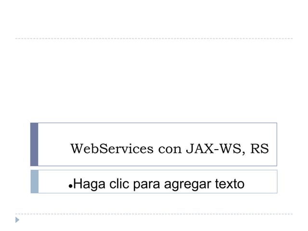Select the word 'WebServices' in the title

112,149
